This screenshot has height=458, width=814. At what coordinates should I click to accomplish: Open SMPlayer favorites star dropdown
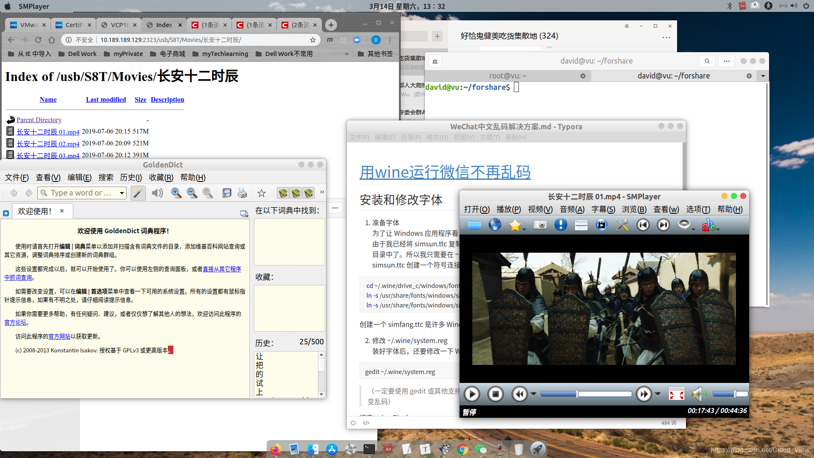coord(524,229)
